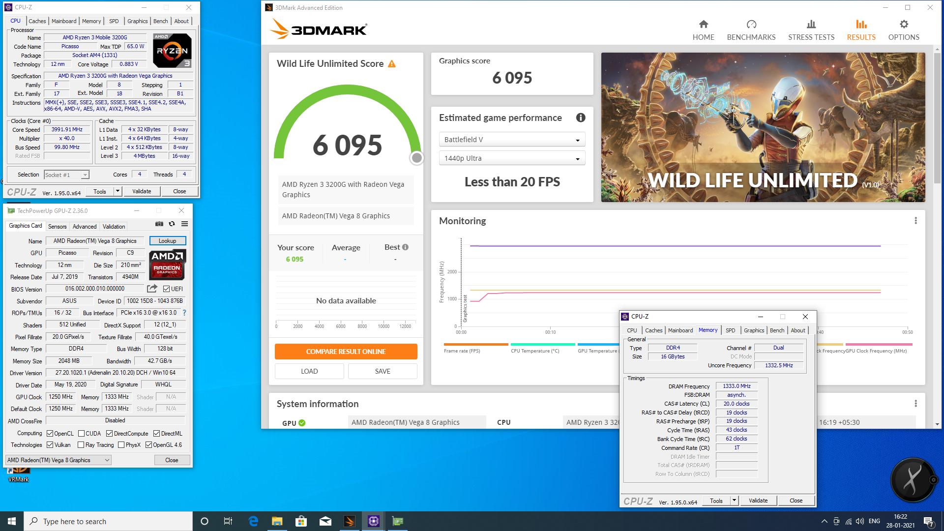Image resolution: width=944 pixels, height=531 pixels.
Task: Open the Battlefield V game dropdown
Action: click(x=512, y=140)
